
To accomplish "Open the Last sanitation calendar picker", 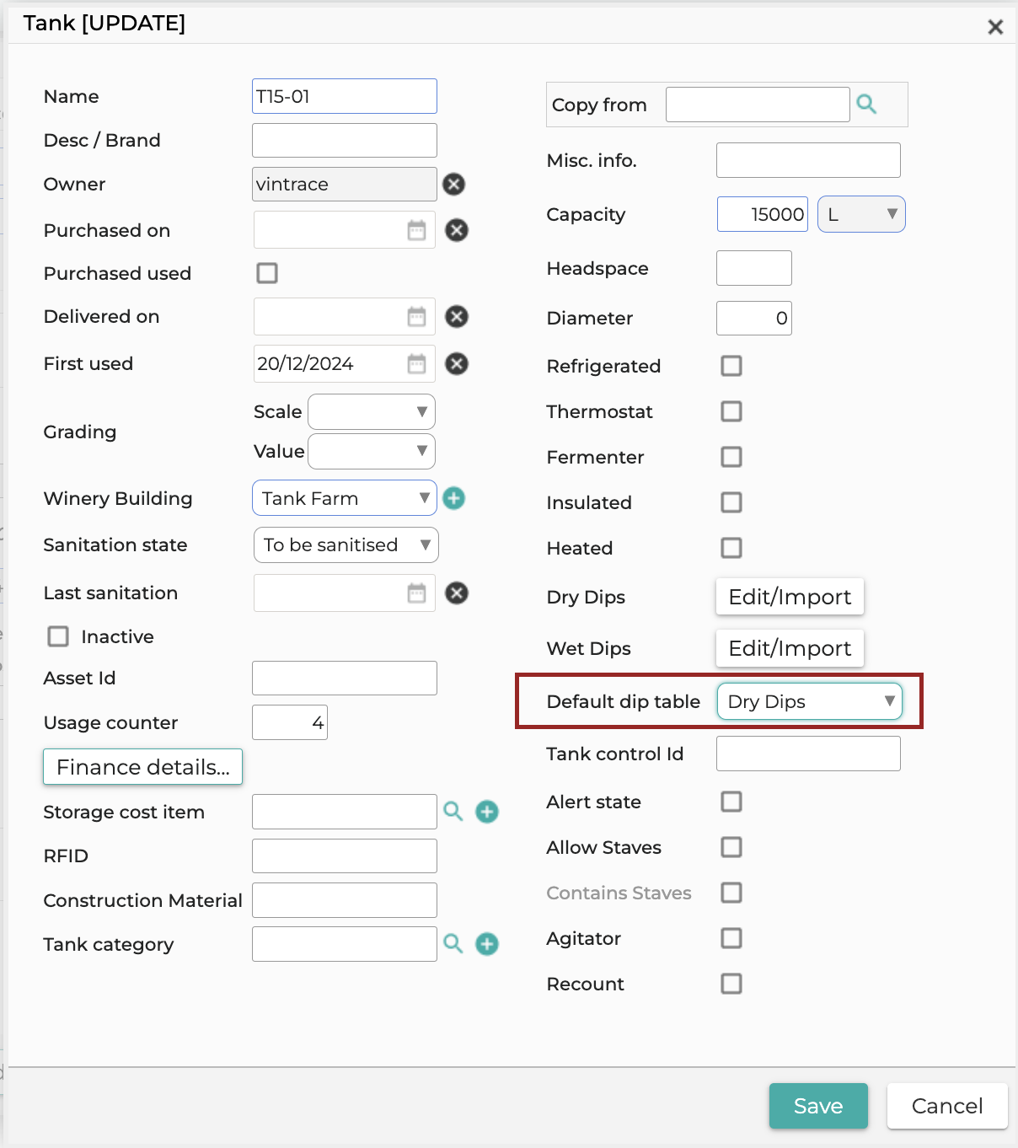I will (x=416, y=593).
